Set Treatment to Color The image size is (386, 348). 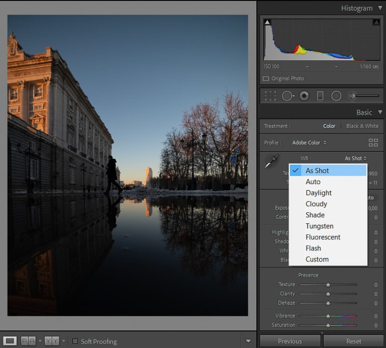pyautogui.click(x=329, y=126)
